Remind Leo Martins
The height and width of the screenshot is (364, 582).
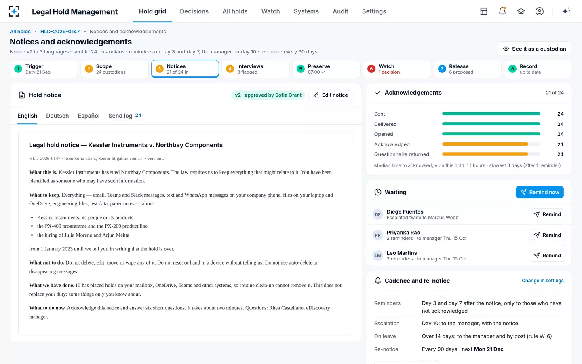[547, 256]
